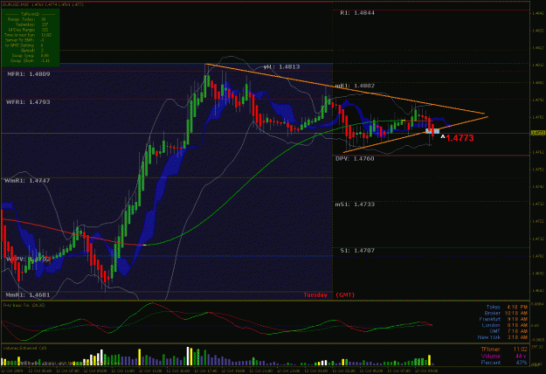Image resolution: width=546 pixels, height=374 pixels.
Task: Click the Tuesday day separator label
Action: [315, 295]
